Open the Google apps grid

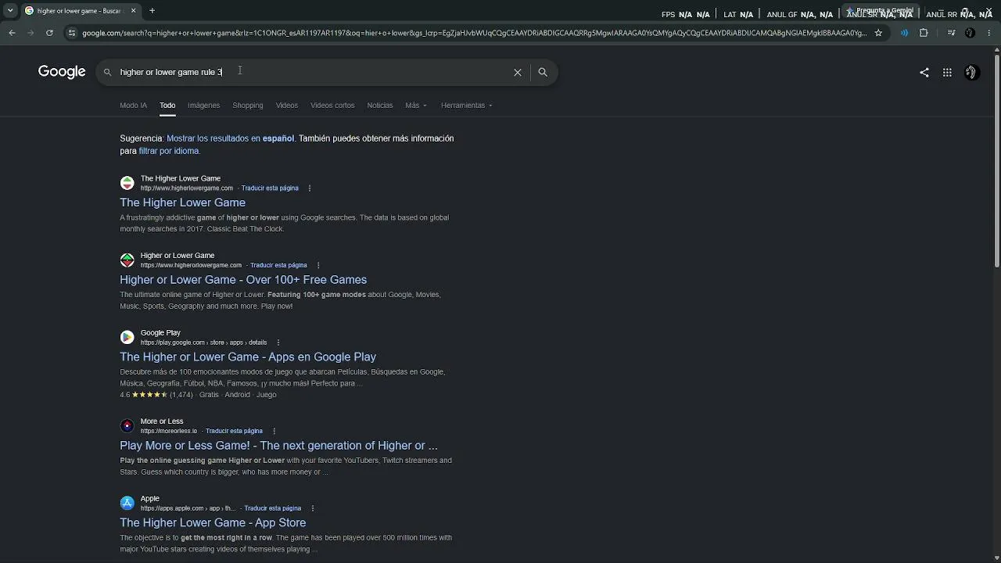click(x=947, y=72)
